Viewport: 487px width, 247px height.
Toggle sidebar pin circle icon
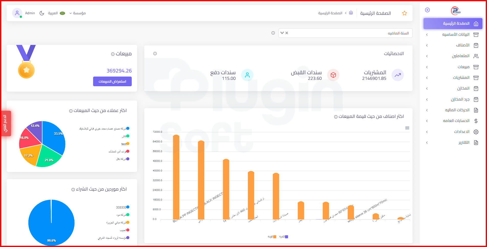[x=427, y=10]
